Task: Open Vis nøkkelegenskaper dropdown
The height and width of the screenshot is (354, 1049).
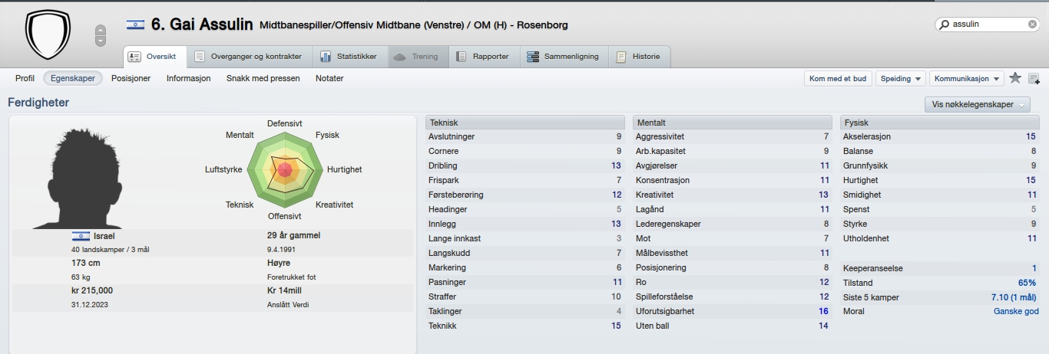Action: (x=978, y=105)
